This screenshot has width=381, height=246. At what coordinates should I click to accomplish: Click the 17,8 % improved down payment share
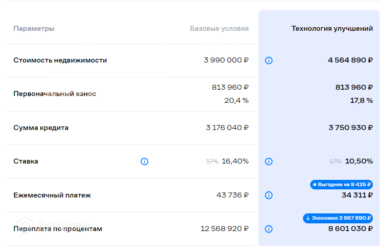(361, 100)
